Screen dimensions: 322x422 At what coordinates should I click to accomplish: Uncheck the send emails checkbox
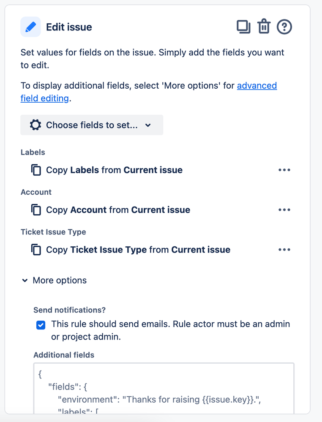coord(41,325)
